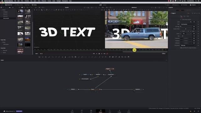Click the Inspector panel button

tap(193, 5)
